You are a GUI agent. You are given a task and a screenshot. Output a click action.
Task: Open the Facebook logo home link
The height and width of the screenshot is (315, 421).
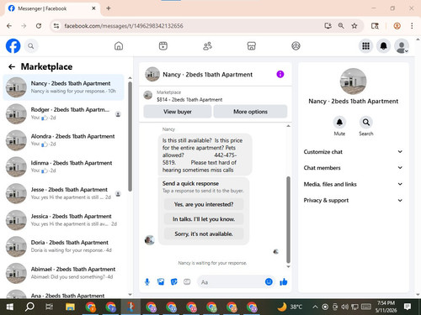[x=13, y=46]
